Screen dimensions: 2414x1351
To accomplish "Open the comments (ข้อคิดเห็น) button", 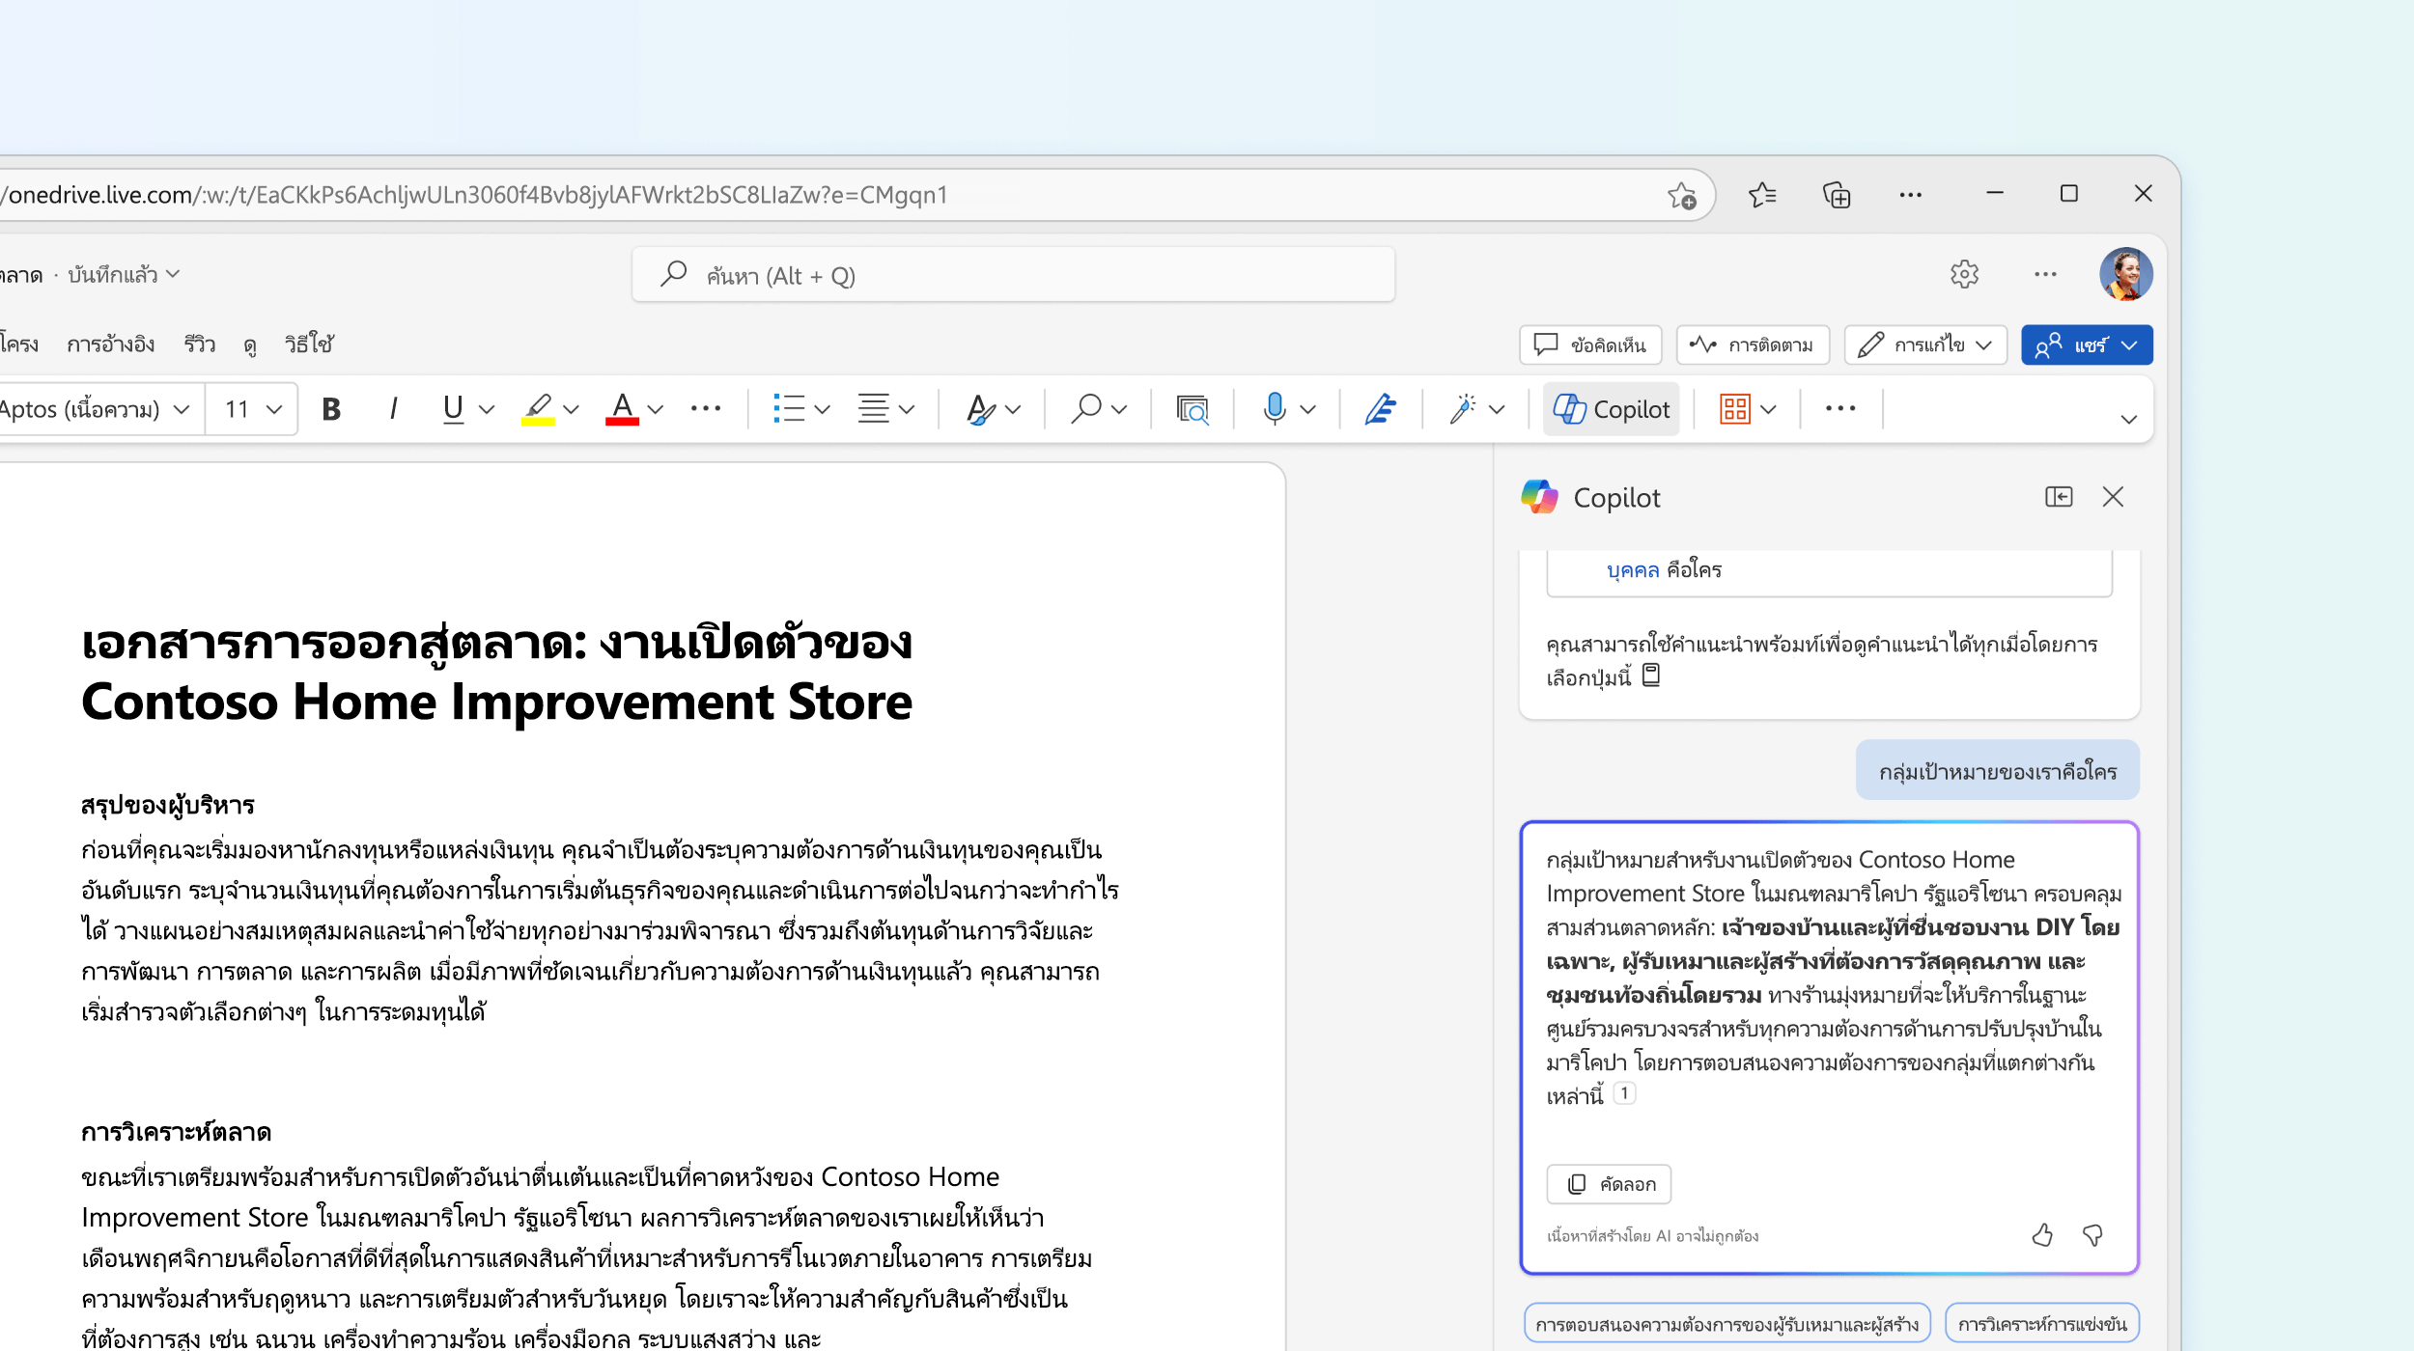I will pos(1590,345).
